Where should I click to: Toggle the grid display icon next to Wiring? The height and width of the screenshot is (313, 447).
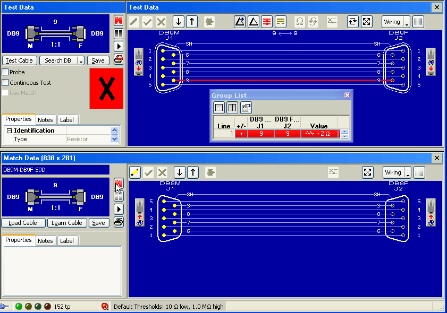coord(417,22)
